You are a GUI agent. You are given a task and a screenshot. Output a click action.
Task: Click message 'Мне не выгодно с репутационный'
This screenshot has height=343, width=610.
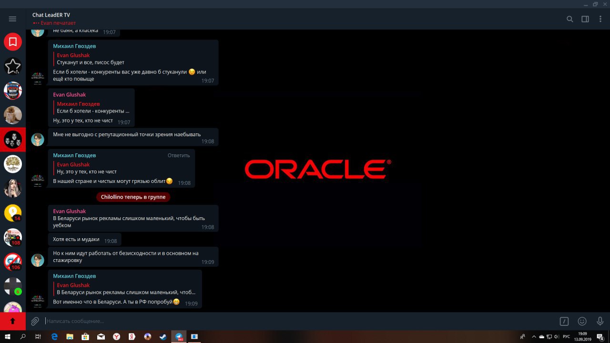pos(133,137)
